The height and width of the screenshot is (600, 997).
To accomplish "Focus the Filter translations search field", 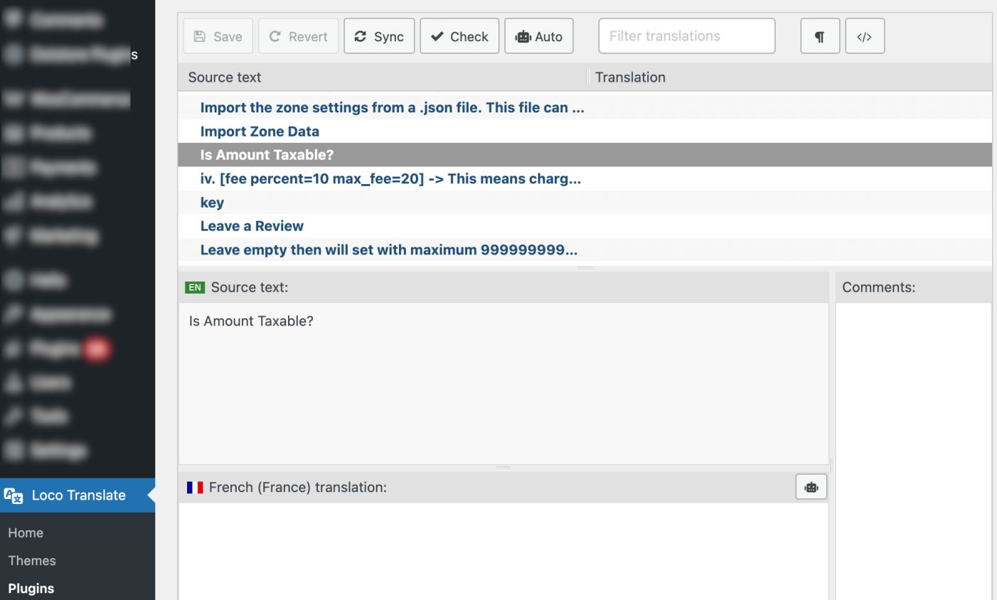I will 687,36.
